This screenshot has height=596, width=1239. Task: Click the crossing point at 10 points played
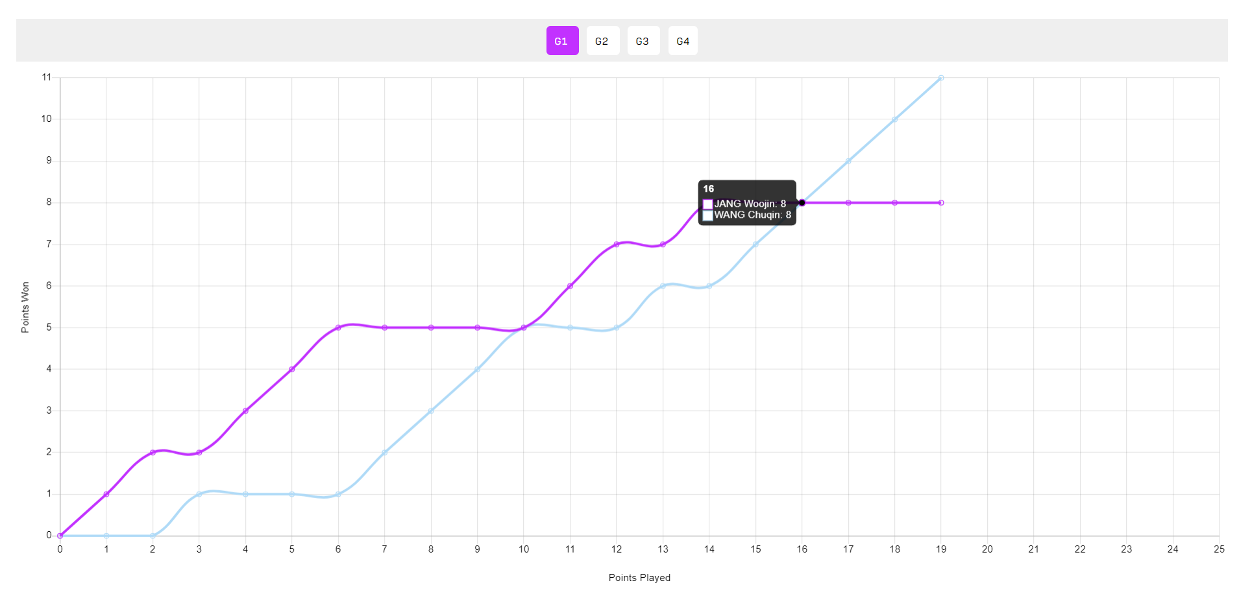coord(524,328)
